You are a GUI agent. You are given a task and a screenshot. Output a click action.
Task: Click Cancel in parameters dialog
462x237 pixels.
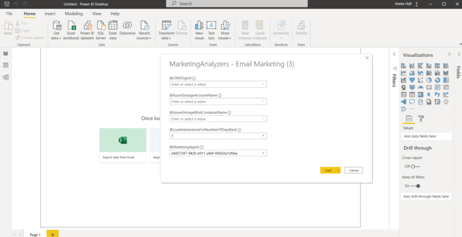(x=354, y=170)
